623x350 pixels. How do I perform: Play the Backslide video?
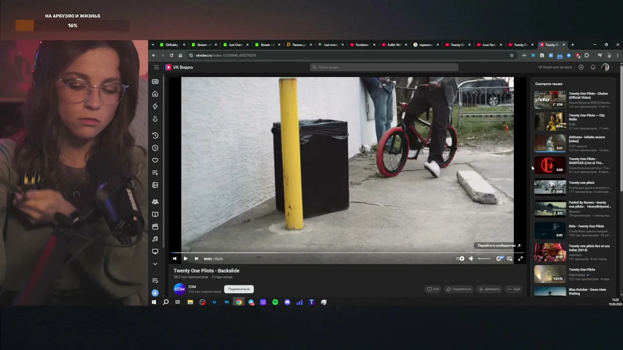click(185, 259)
